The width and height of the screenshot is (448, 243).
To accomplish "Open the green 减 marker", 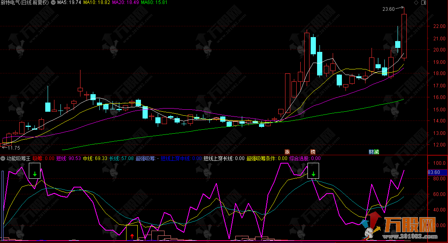I will coord(377,152).
